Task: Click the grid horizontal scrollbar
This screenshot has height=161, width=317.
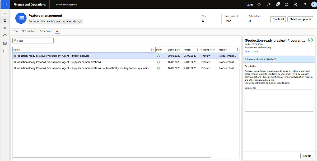Action: click(x=112, y=158)
